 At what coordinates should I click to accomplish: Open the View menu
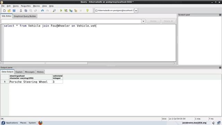point(44,6)
